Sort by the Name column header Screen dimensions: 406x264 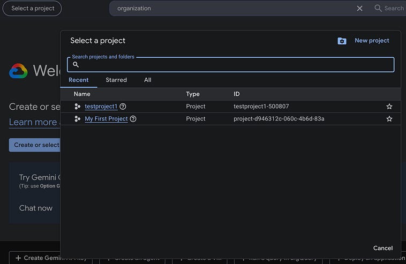[x=82, y=94]
